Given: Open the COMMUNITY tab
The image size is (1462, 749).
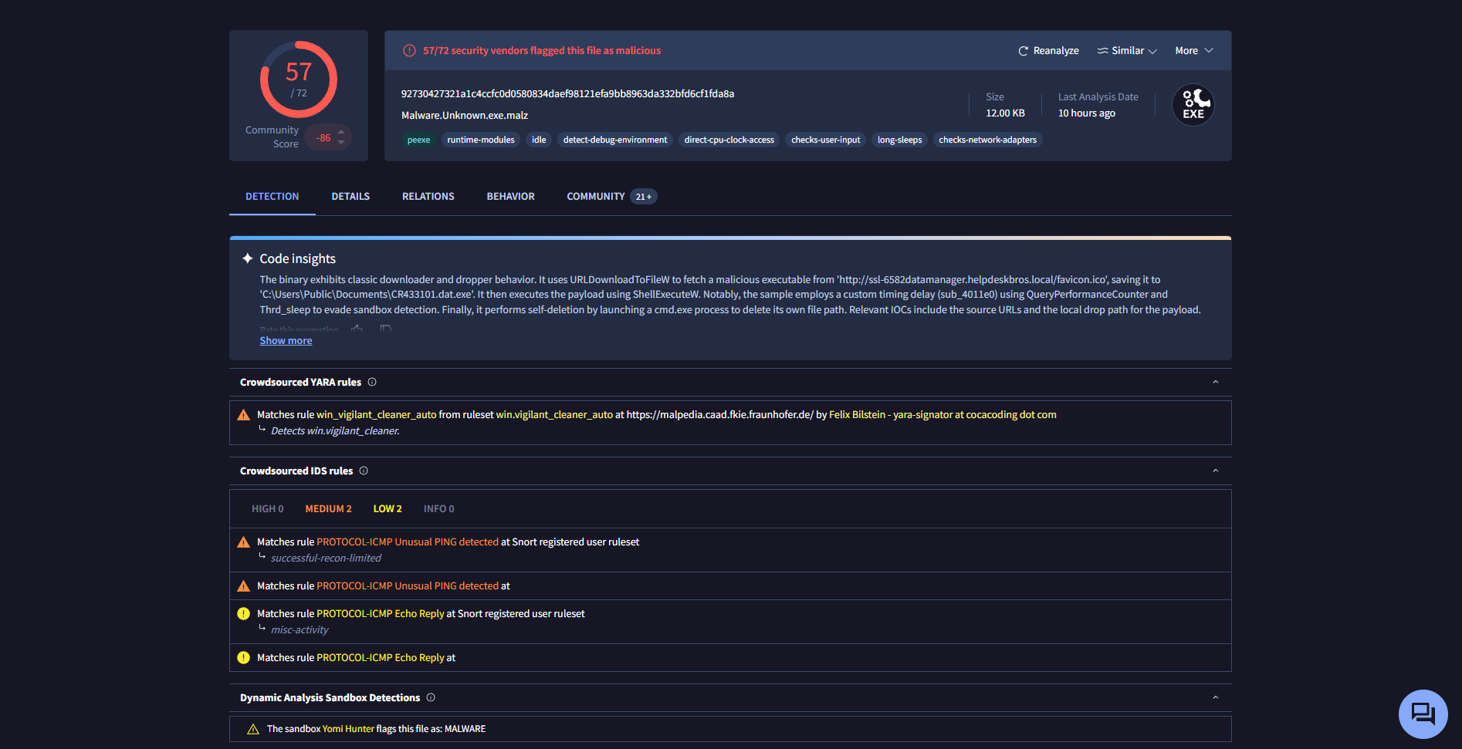Looking at the screenshot, I should coord(595,197).
